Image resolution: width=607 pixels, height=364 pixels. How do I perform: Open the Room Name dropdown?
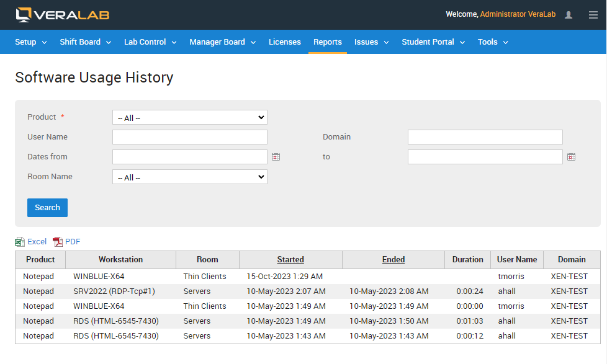pos(190,177)
